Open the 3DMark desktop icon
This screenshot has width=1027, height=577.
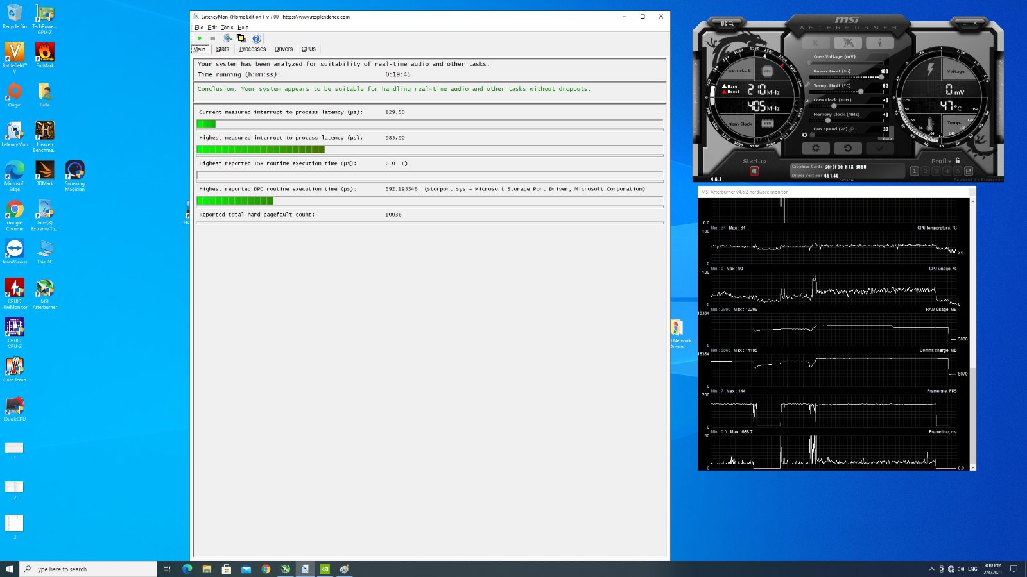pyautogui.click(x=45, y=173)
